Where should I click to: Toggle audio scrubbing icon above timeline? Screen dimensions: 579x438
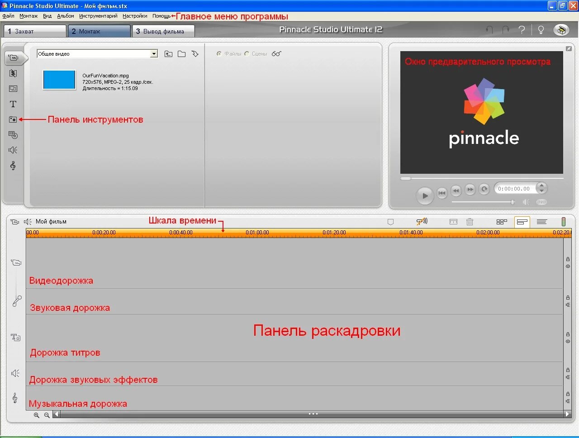422,222
